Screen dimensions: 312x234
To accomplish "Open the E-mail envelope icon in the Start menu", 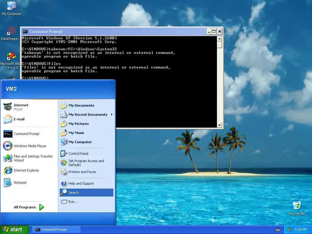I will pyautogui.click(x=8, y=119).
